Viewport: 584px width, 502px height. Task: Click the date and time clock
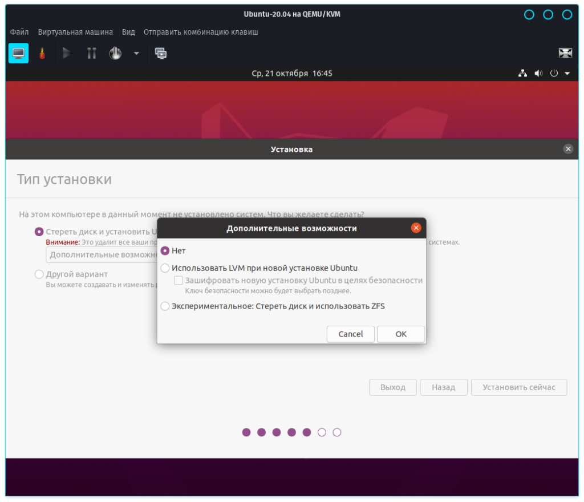[292, 74]
